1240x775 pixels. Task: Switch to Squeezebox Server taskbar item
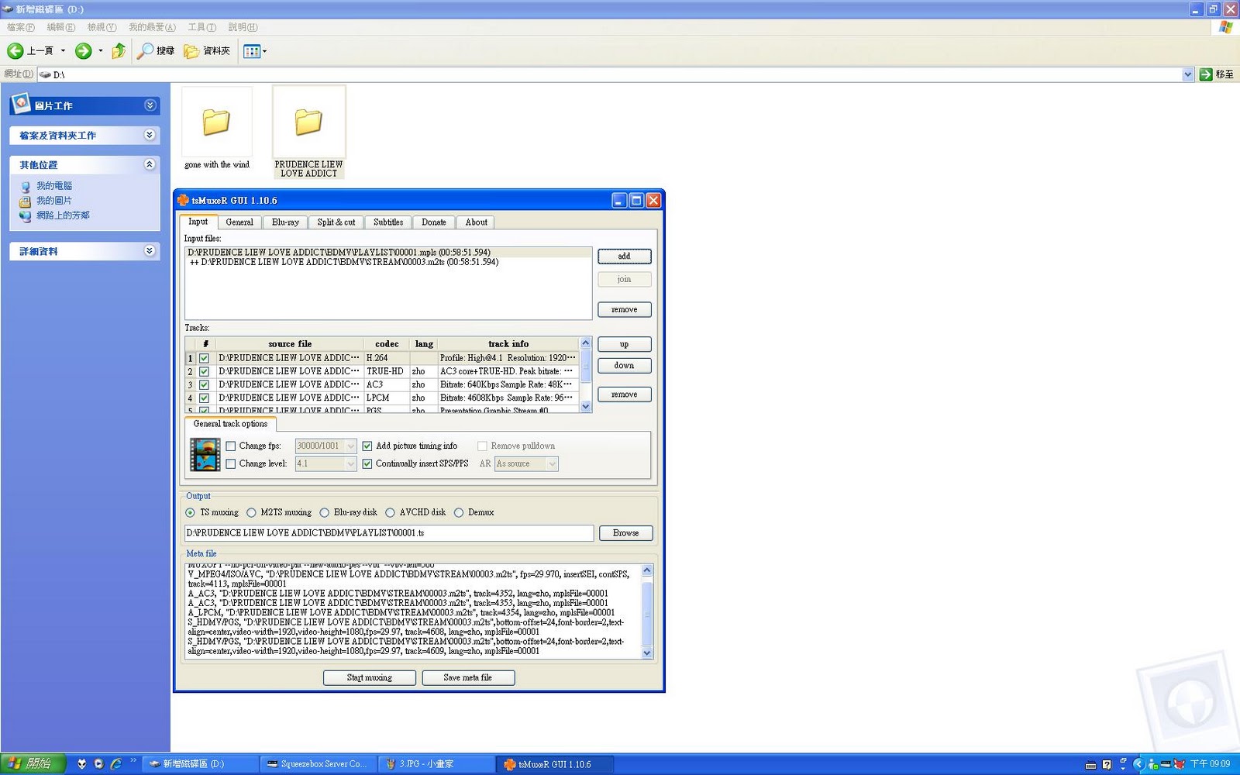tap(318, 764)
